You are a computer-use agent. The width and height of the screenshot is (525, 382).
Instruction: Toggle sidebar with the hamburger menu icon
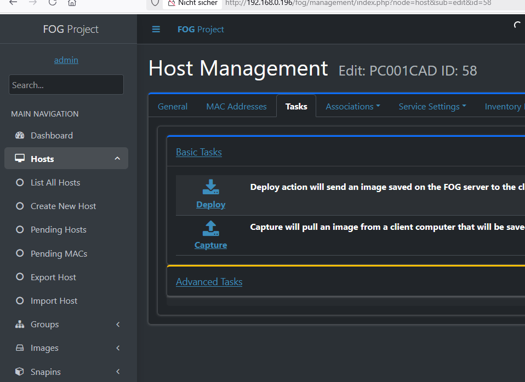click(x=156, y=30)
